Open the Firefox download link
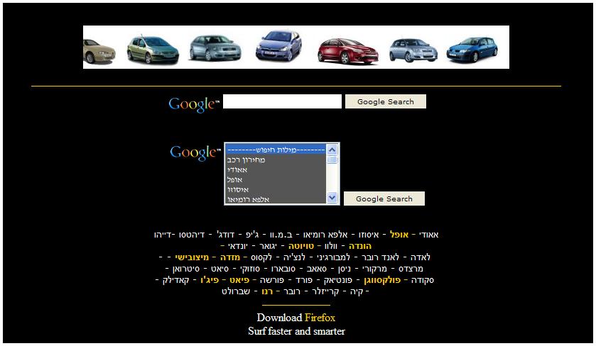The height and width of the screenshot is (346, 596). tap(320, 318)
